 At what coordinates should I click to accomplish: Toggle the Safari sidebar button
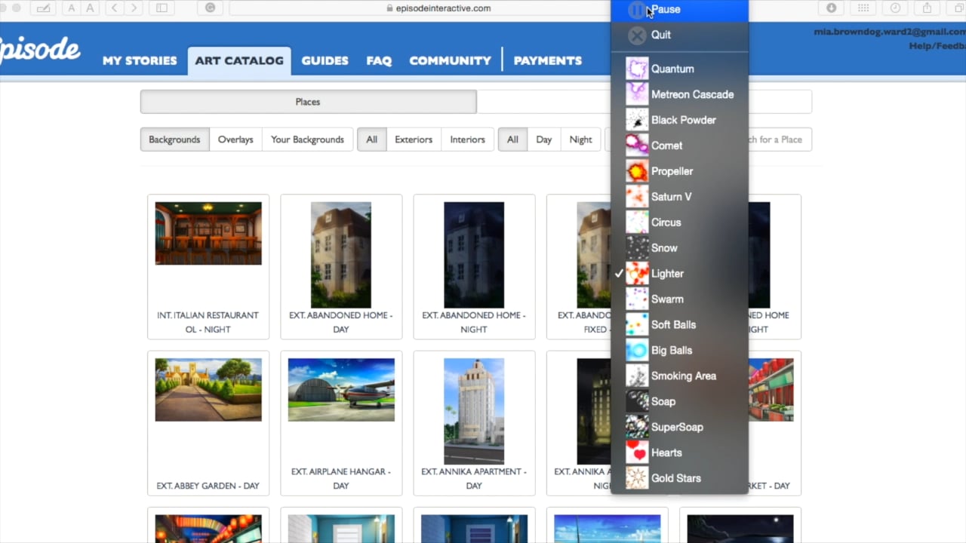162,8
